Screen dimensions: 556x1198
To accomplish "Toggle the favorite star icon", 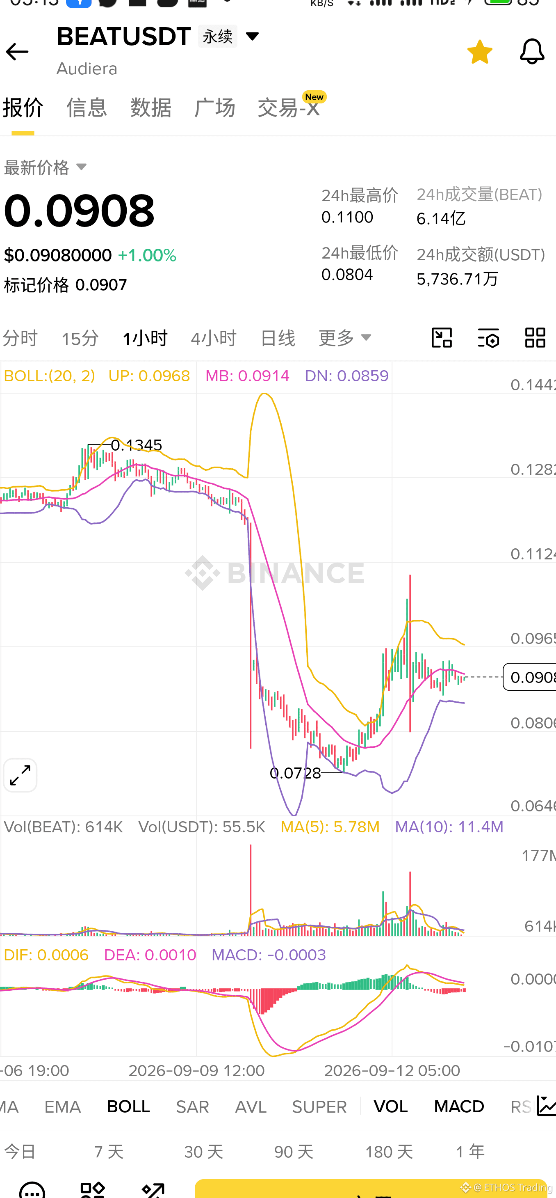I will tap(480, 51).
